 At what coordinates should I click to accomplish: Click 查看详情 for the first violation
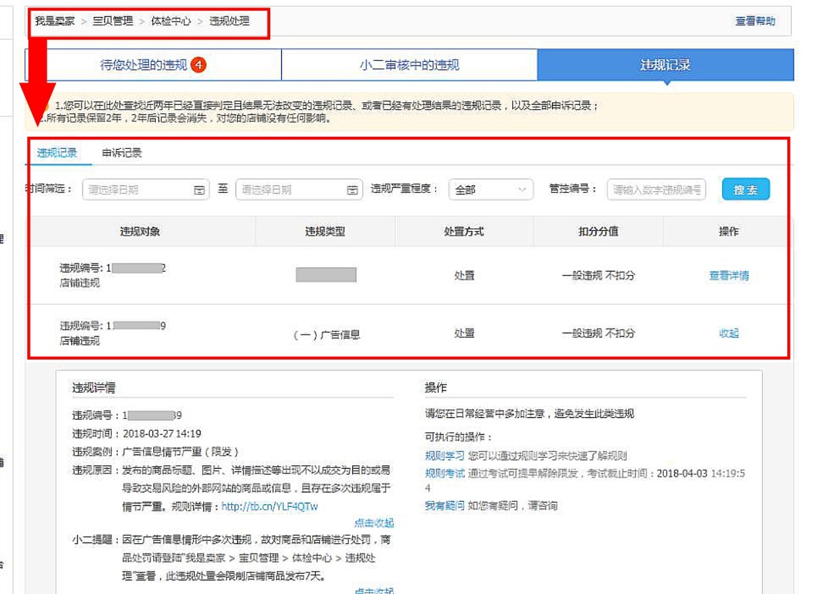tap(729, 276)
